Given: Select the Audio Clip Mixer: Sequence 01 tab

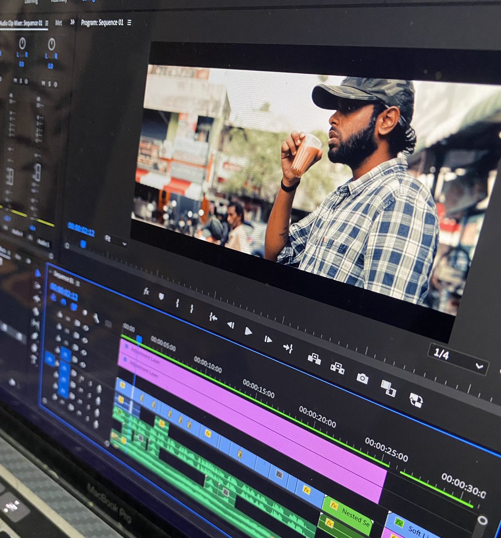Looking at the screenshot, I should [21, 23].
